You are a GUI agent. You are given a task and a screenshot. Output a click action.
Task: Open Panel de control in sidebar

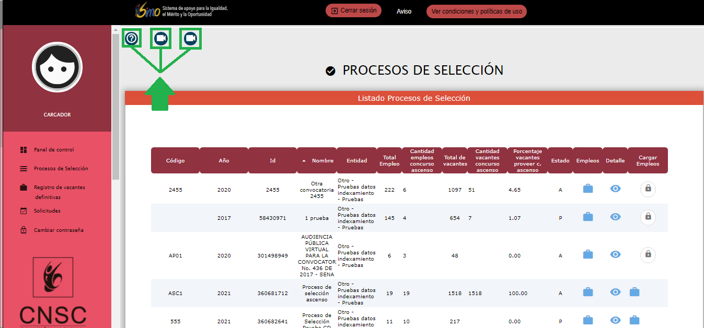coord(54,150)
